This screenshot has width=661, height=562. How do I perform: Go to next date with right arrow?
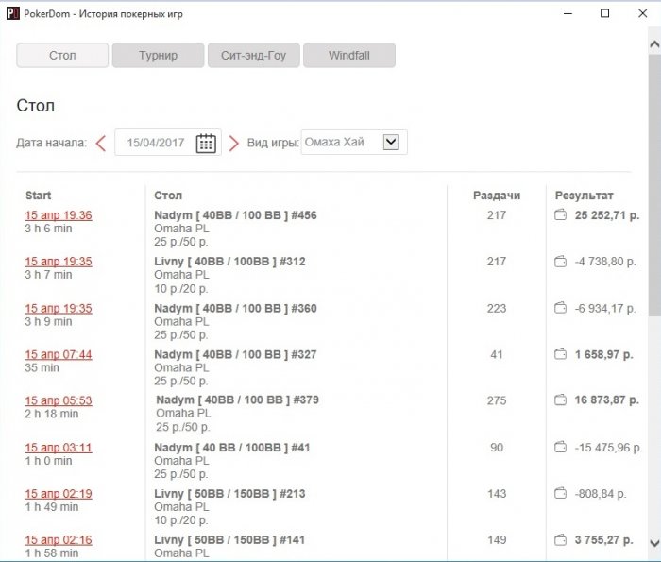[x=234, y=143]
